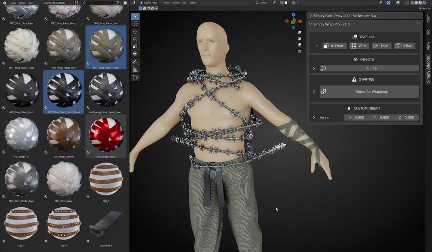The width and height of the screenshot is (432, 252).
Task: Pick the Annotate pencil tool
Action: pyautogui.click(x=135, y=62)
